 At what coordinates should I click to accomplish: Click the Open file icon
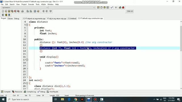tap(6, 11)
